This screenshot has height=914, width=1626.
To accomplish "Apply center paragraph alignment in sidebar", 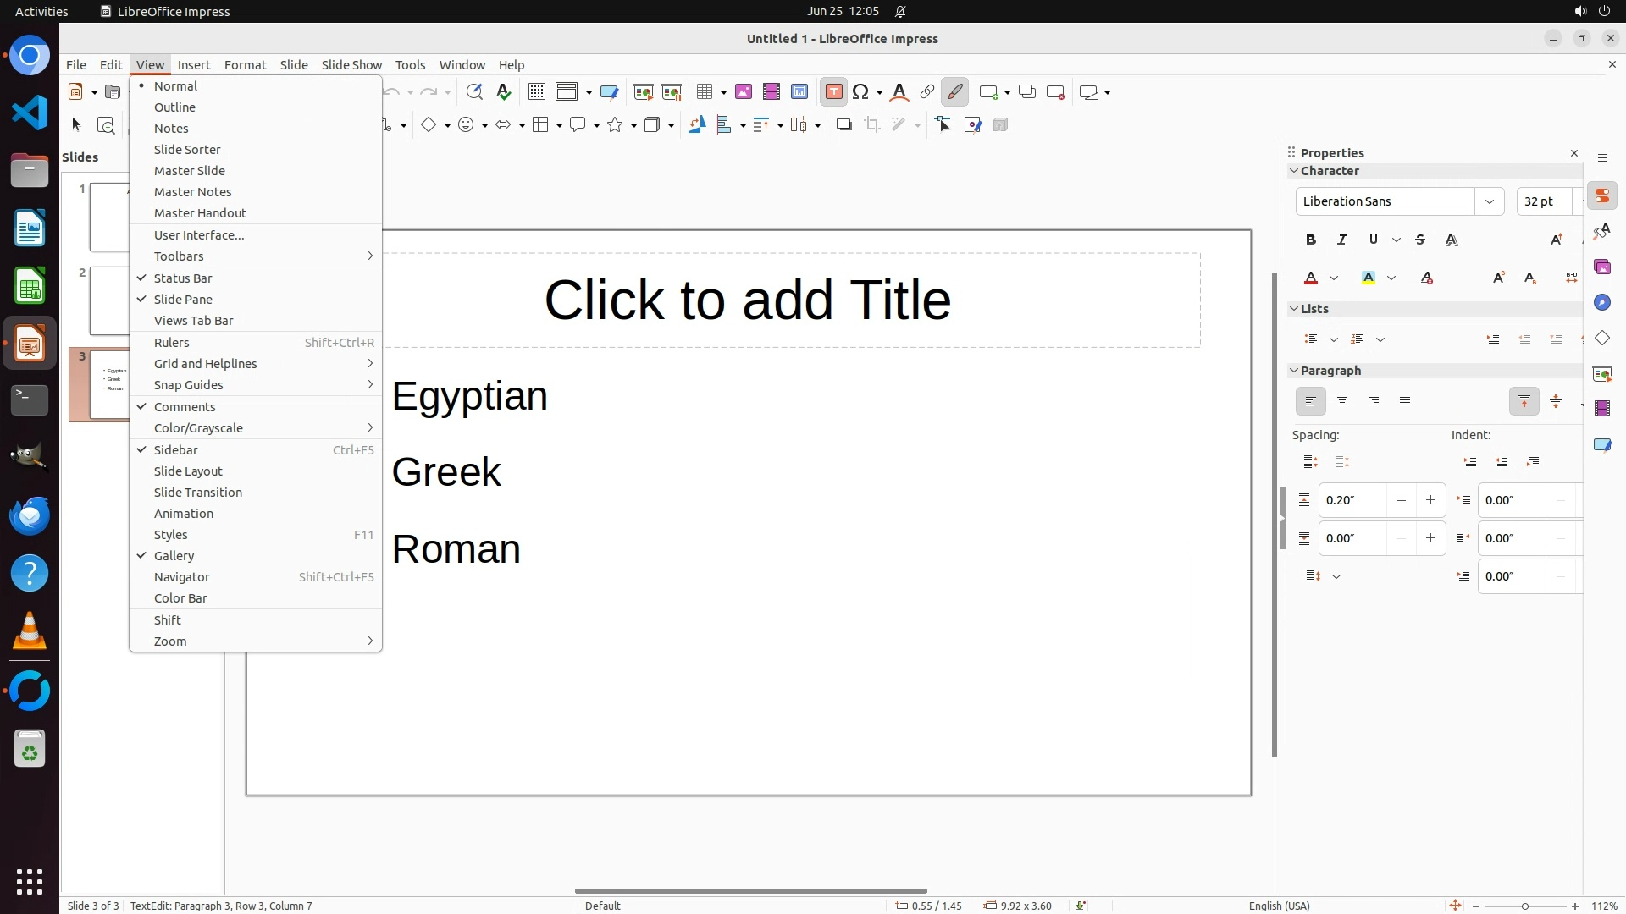I will coord(1342,402).
